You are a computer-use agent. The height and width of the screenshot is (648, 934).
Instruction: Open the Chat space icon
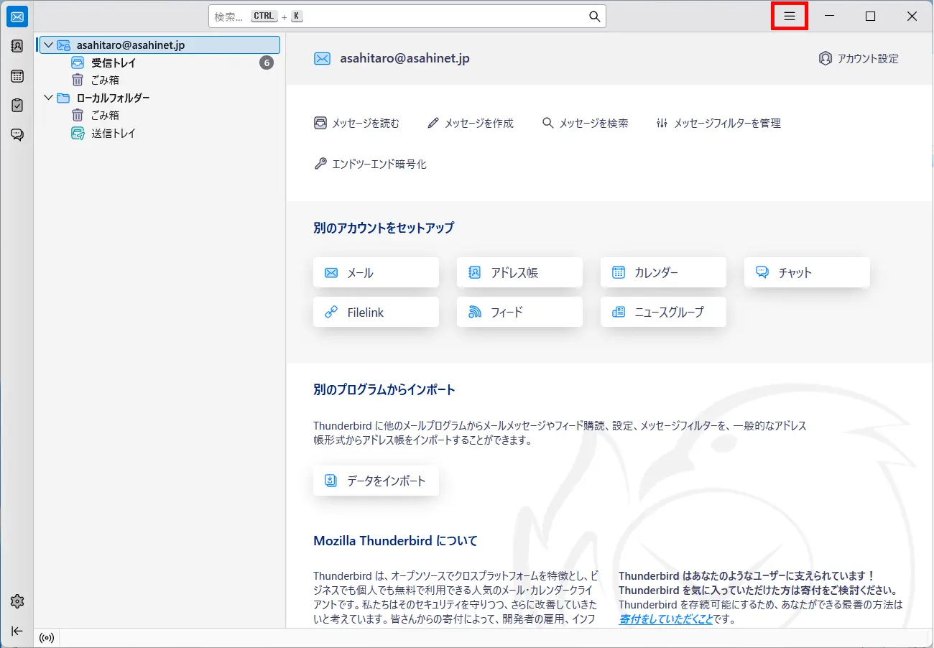pyautogui.click(x=17, y=134)
